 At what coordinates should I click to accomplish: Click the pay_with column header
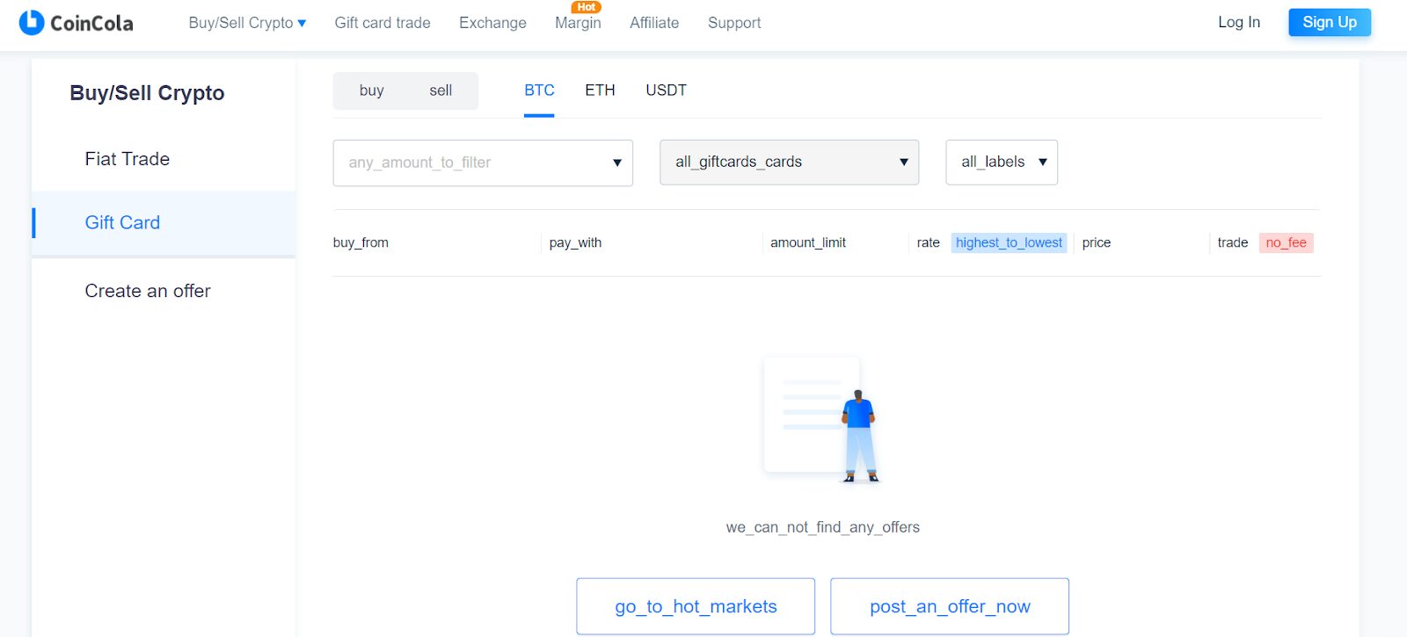[575, 242]
